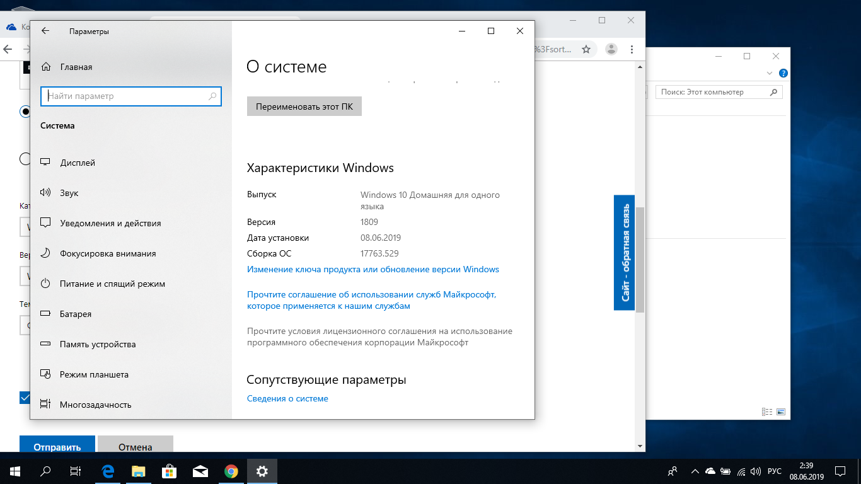861x484 pixels.
Task: Switch Explorer to details view icon
Action: pos(767,412)
